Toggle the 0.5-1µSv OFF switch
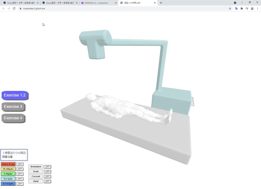261x189 pixels. pos(20,179)
